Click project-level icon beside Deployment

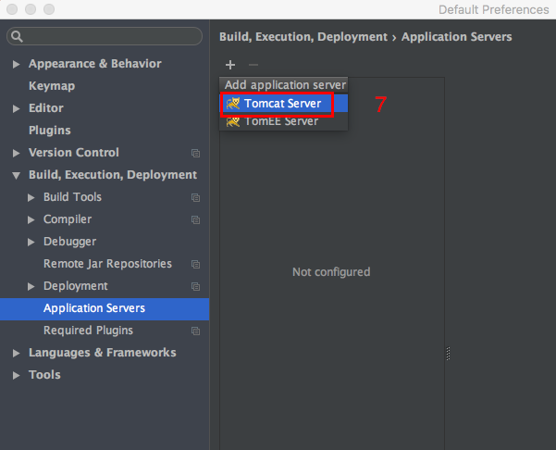(195, 286)
